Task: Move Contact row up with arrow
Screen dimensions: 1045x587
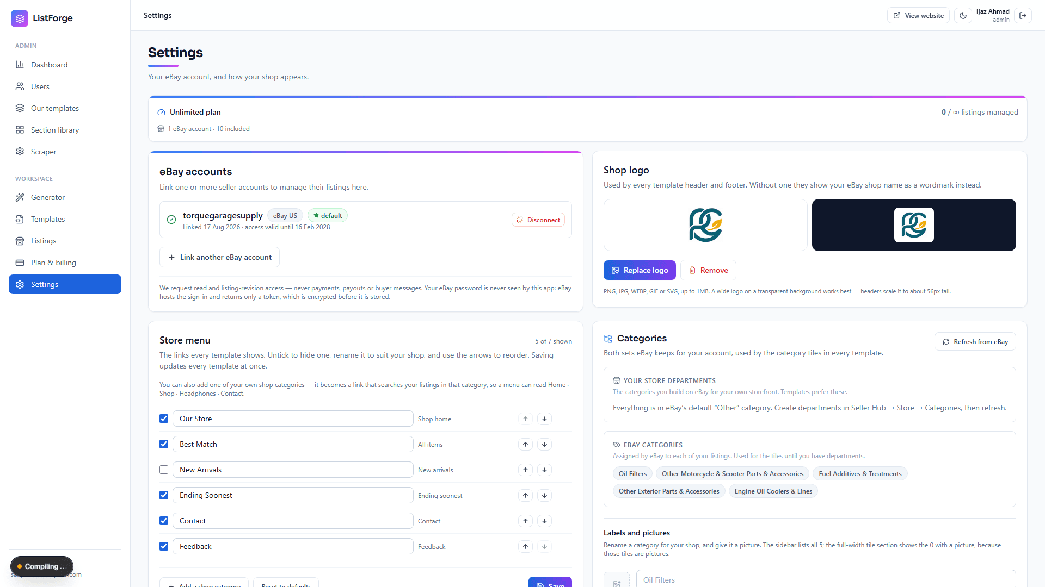Action: click(525, 521)
